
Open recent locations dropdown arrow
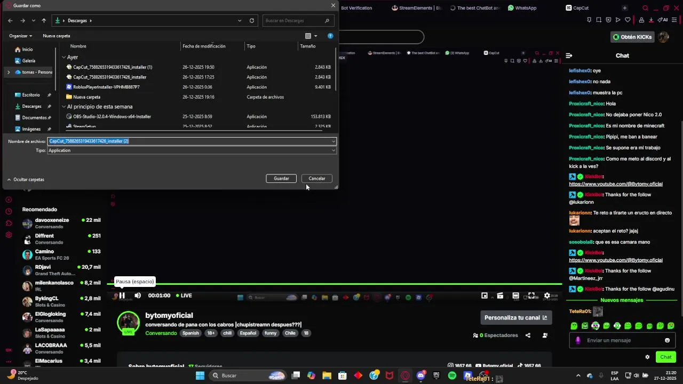coord(33,21)
